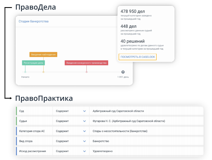Select the Судья filter label
Screen dimensions: 212x160
click(23, 121)
